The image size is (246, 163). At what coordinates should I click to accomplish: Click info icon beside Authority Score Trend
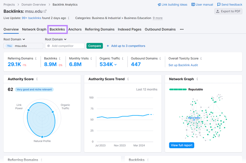click(x=128, y=79)
